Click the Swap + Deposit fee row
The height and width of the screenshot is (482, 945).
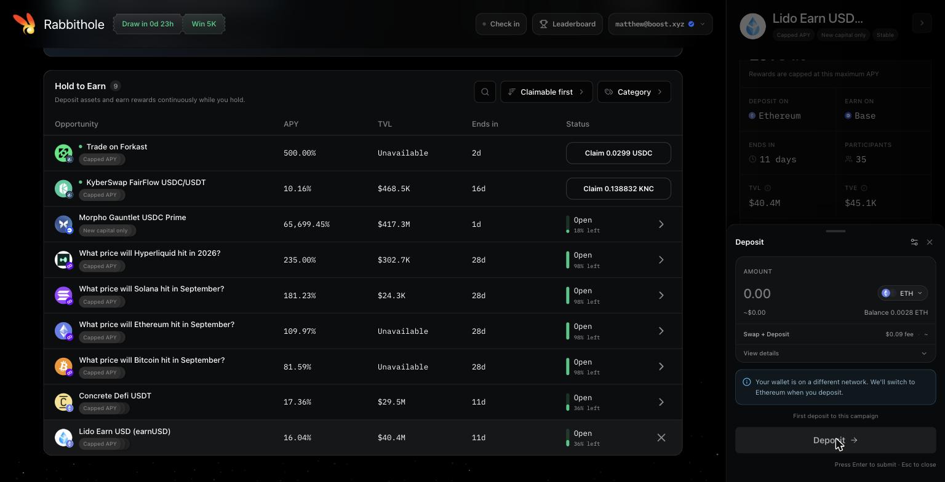835,334
